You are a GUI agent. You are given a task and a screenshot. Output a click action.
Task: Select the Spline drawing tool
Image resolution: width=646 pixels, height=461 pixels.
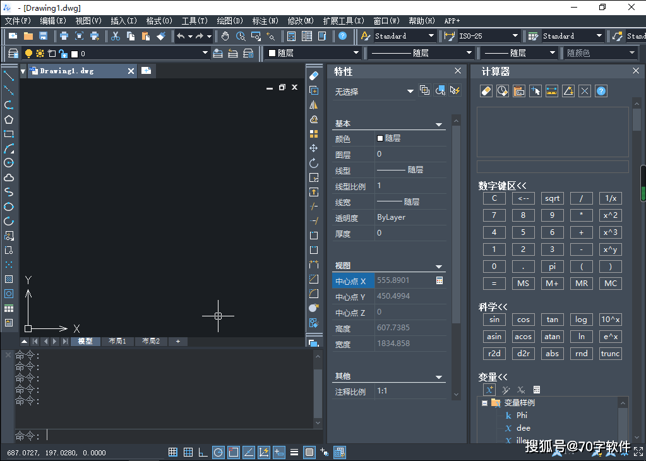click(x=9, y=192)
